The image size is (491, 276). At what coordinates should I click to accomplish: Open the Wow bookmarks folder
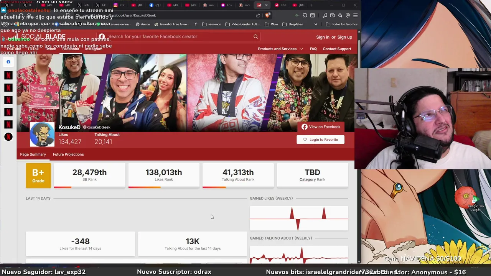tap(271, 24)
